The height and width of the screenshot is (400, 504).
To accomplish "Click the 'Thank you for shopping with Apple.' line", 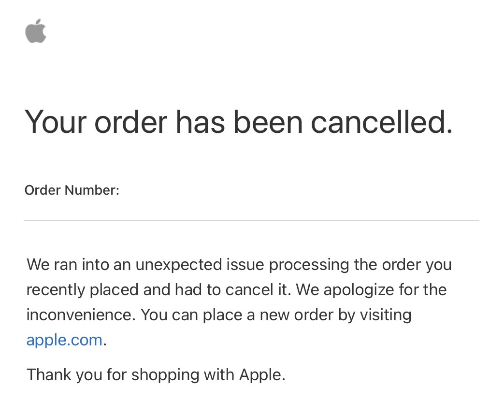I will 156,374.
